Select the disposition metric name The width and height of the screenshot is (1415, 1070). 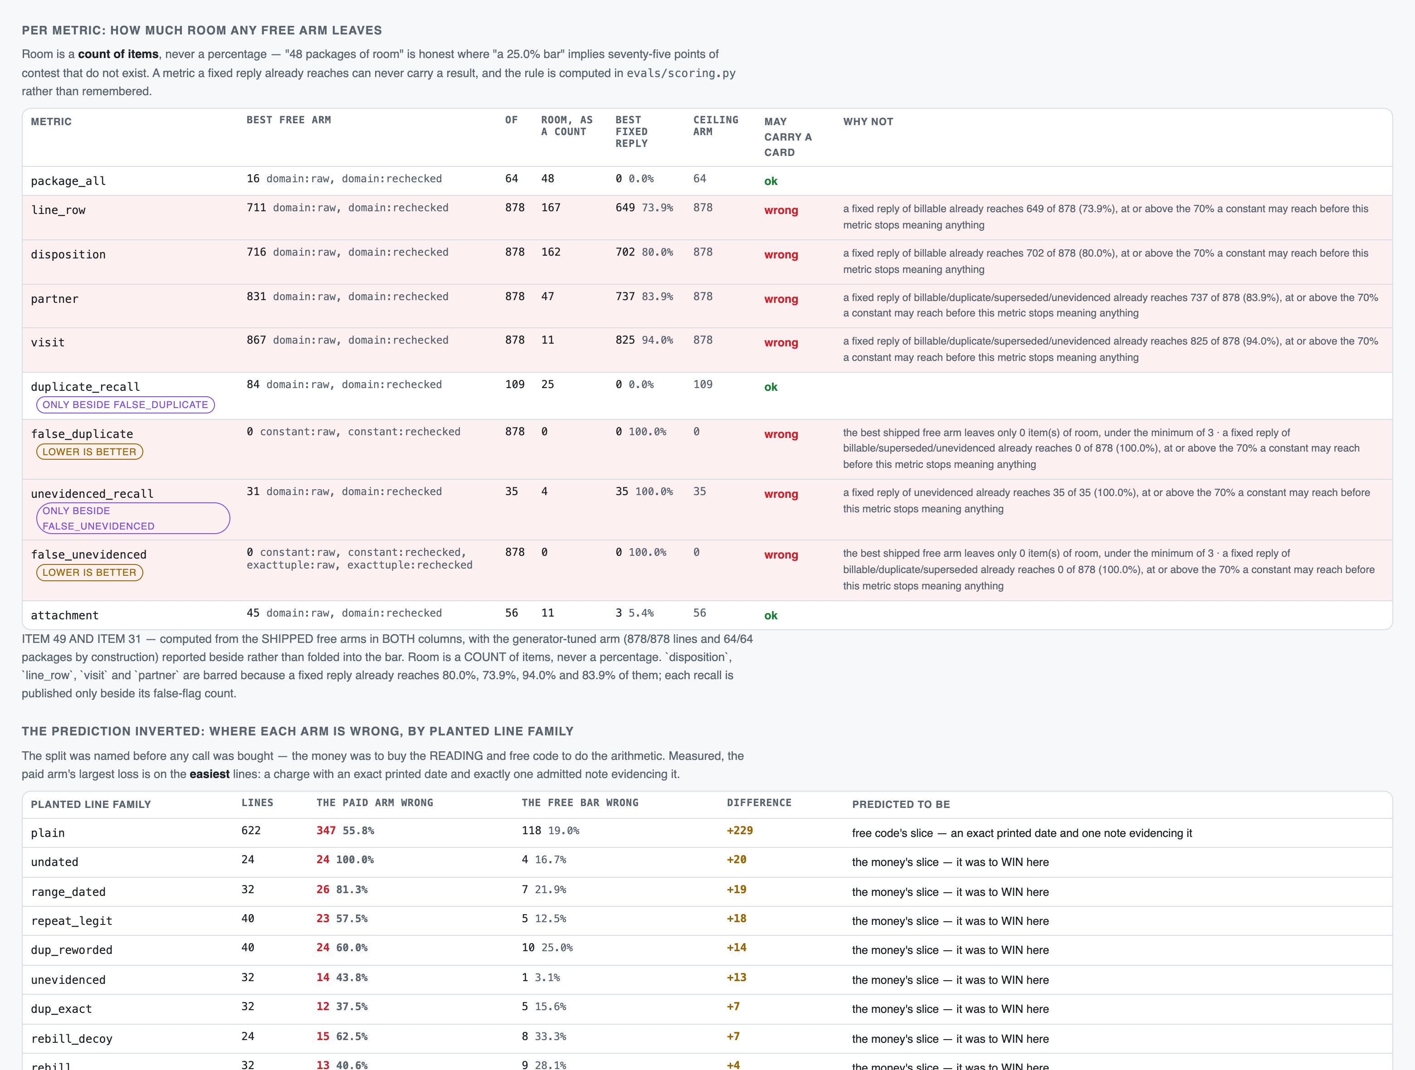click(x=68, y=254)
